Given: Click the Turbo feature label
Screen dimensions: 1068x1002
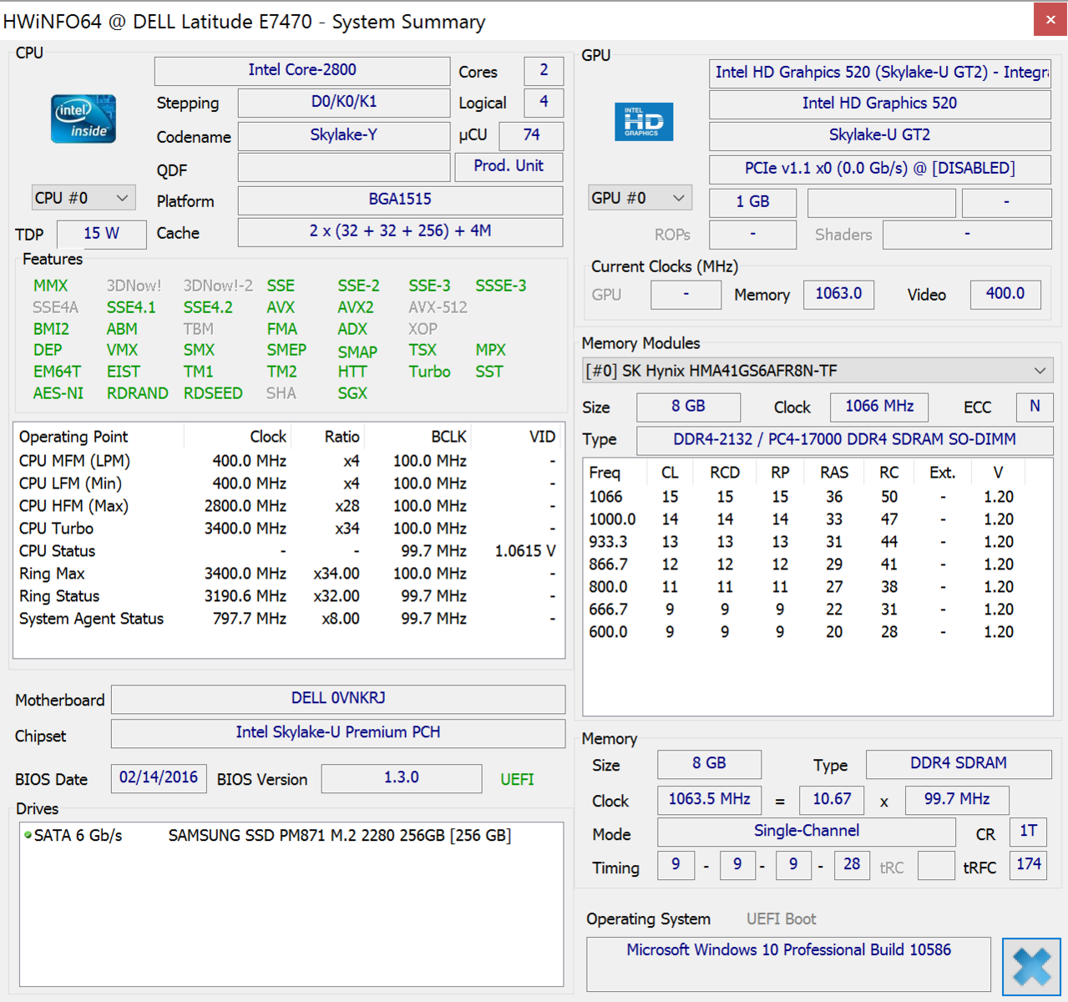Looking at the screenshot, I should tap(429, 372).
